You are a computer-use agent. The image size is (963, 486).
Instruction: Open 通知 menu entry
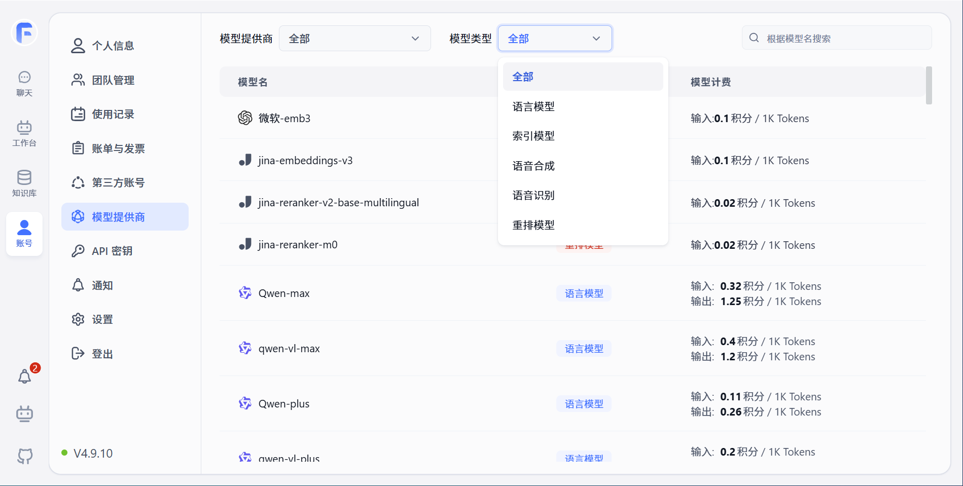click(x=125, y=285)
